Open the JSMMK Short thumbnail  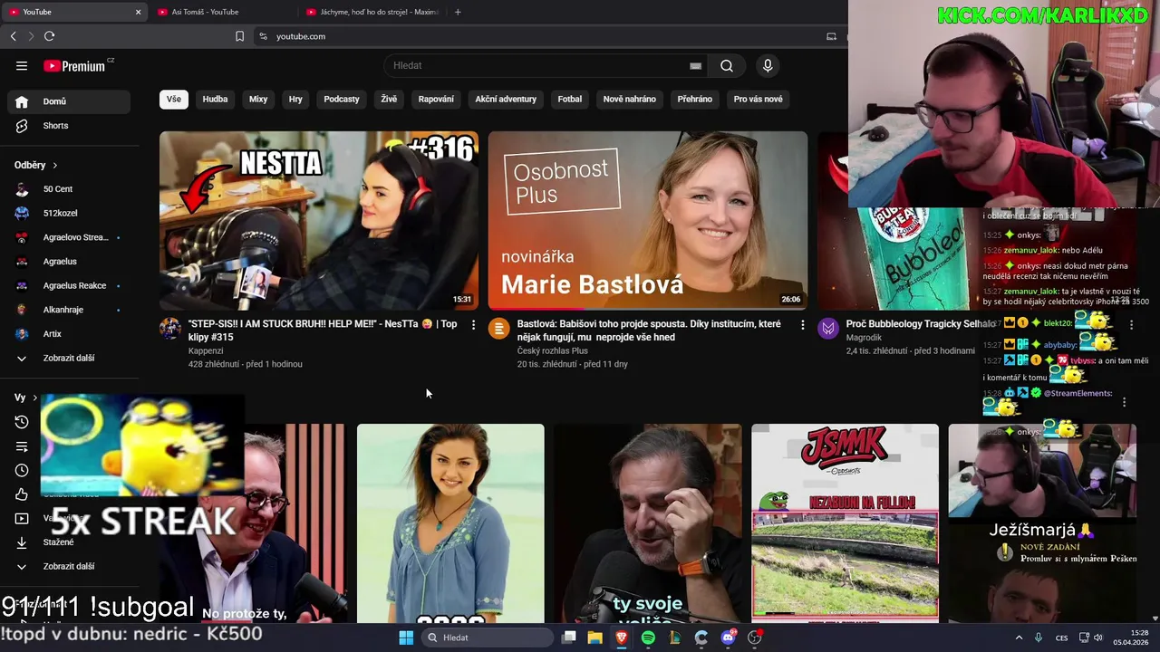(x=845, y=523)
